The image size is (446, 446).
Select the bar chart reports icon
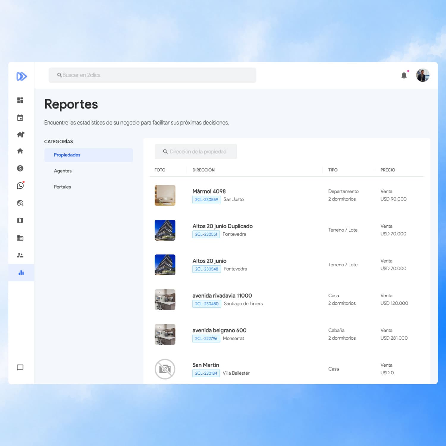21,272
